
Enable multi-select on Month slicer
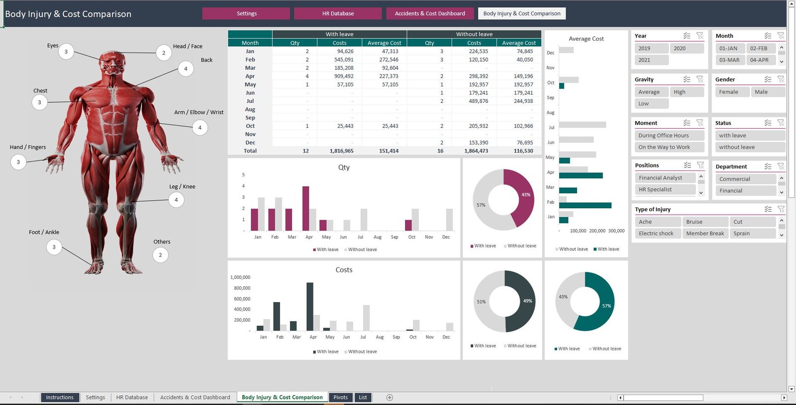click(768, 36)
